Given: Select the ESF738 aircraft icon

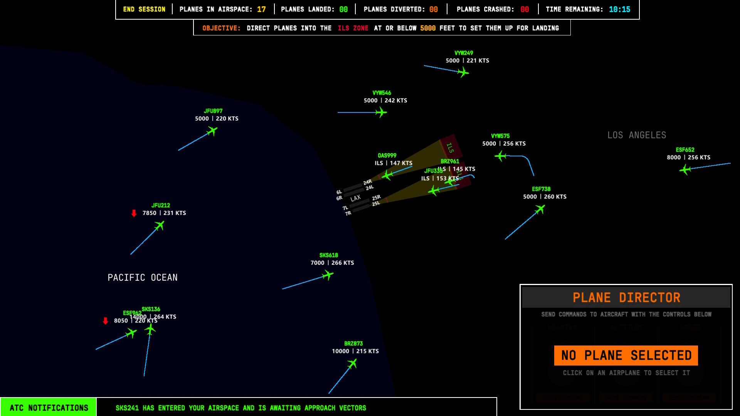Looking at the screenshot, I should pyautogui.click(x=540, y=209).
